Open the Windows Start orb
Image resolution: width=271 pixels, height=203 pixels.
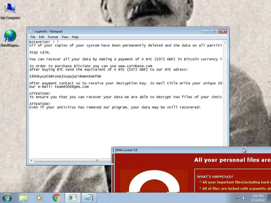pyautogui.click(x=7, y=198)
